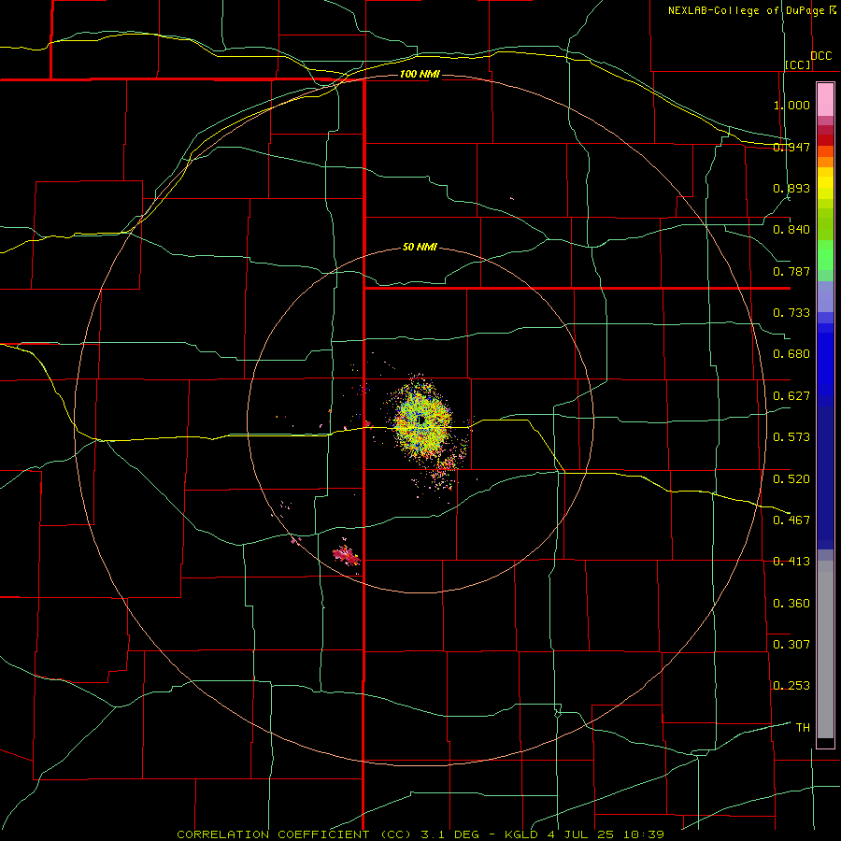Pick the bright green color bar segment
The image size is (841, 841).
[x=825, y=255]
